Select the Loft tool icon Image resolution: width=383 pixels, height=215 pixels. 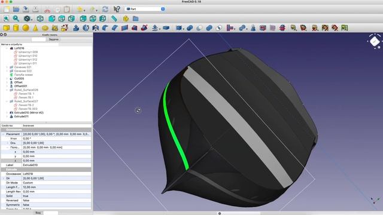(134, 28)
